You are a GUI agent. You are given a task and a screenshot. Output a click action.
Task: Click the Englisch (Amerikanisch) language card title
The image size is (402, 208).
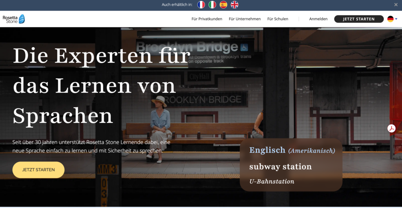(x=292, y=150)
